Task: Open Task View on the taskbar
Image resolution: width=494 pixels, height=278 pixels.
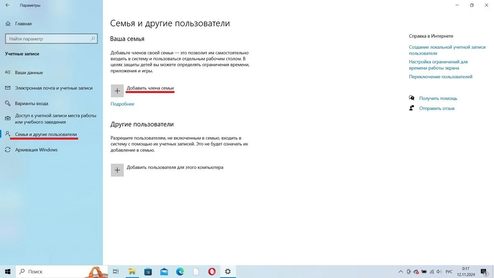Action: 116,271
